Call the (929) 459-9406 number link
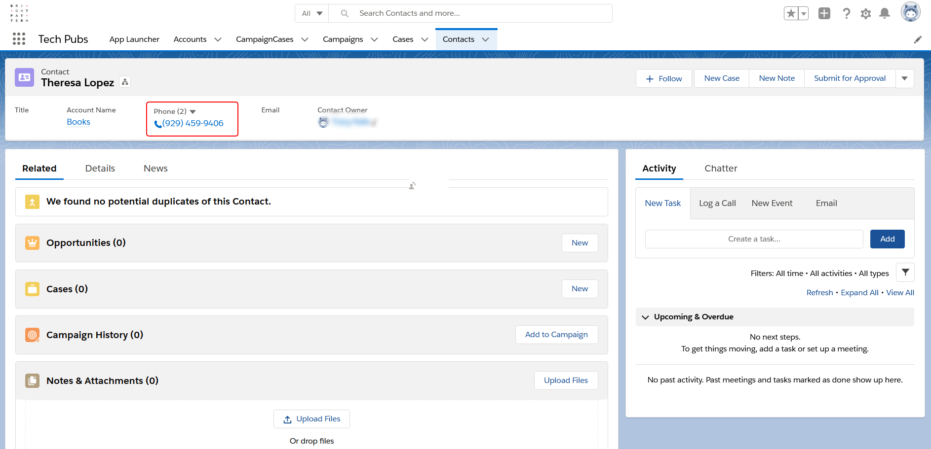The width and height of the screenshot is (931, 449). tap(193, 123)
